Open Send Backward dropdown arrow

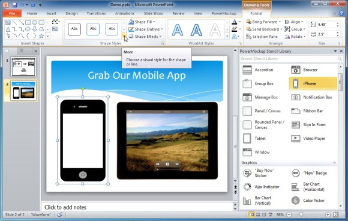click(281, 29)
